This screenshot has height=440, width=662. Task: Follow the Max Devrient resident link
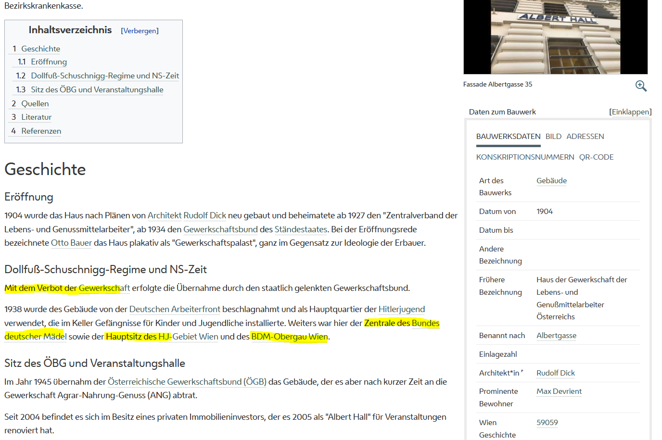[559, 391]
